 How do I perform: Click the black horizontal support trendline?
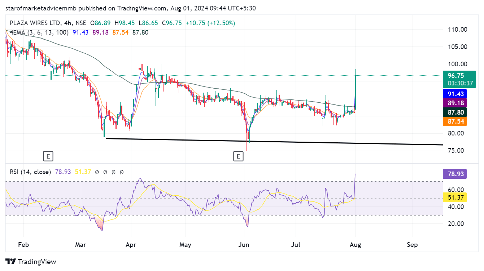(274, 142)
